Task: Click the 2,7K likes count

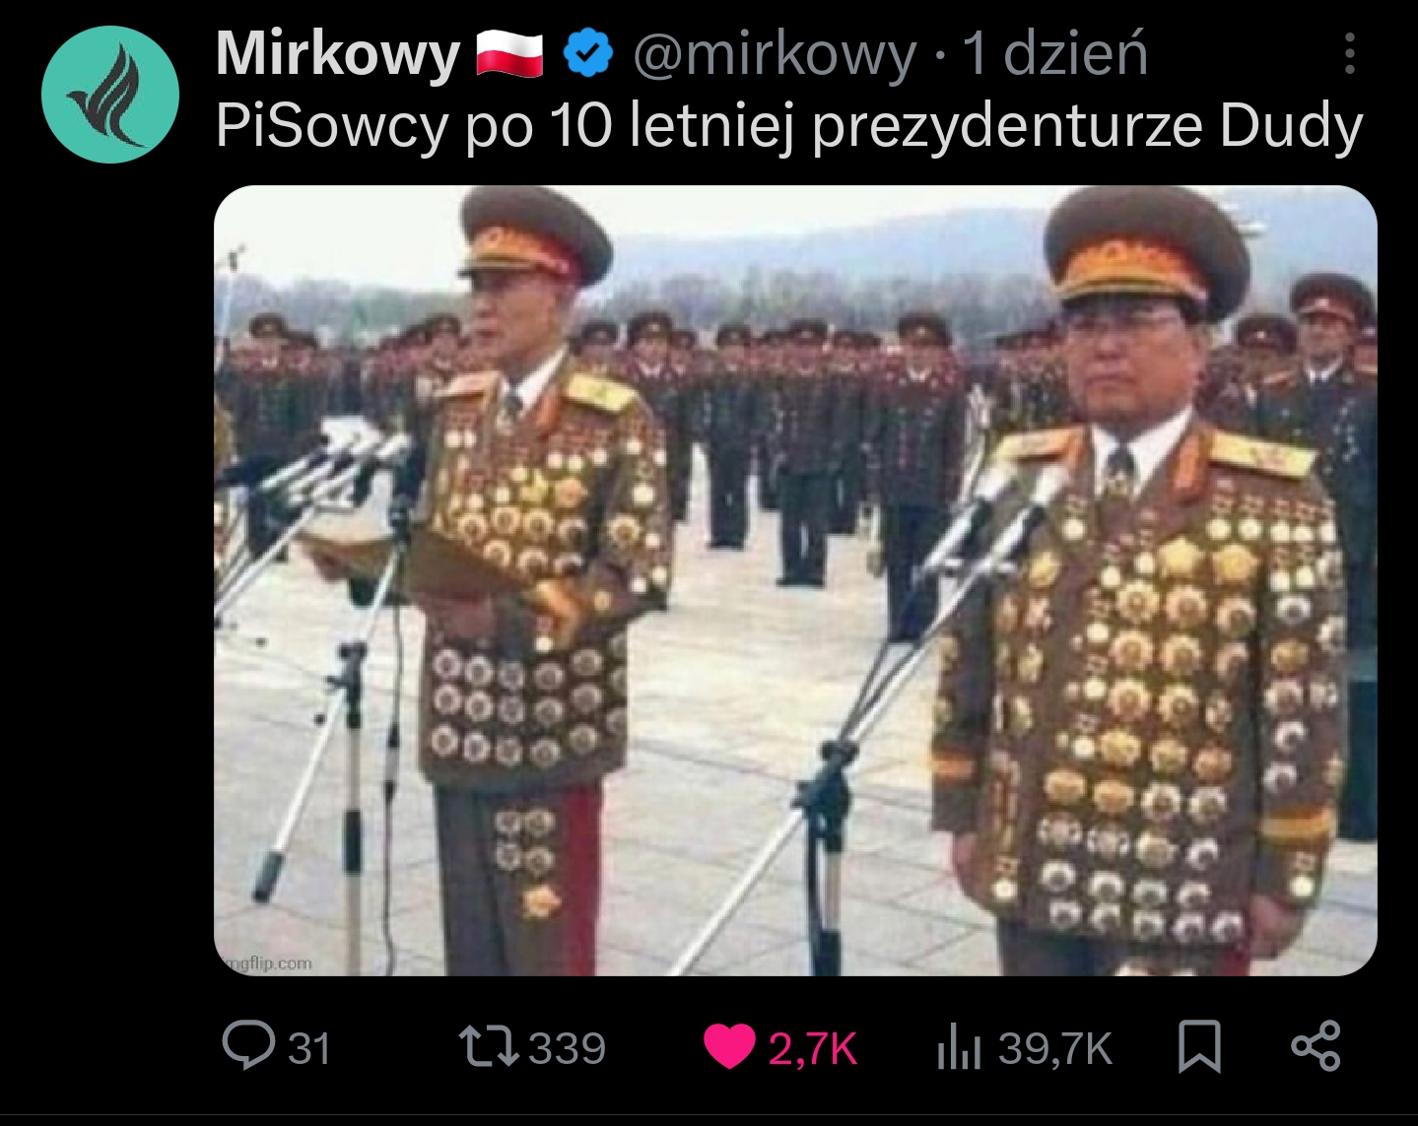Action: click(x=813, y=1048)
